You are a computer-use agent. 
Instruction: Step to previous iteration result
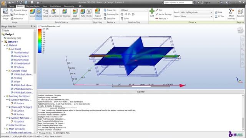pos(126,14)
